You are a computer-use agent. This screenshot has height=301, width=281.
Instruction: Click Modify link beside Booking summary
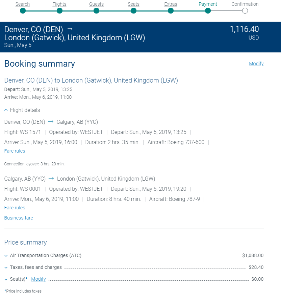tap(256, 64)
